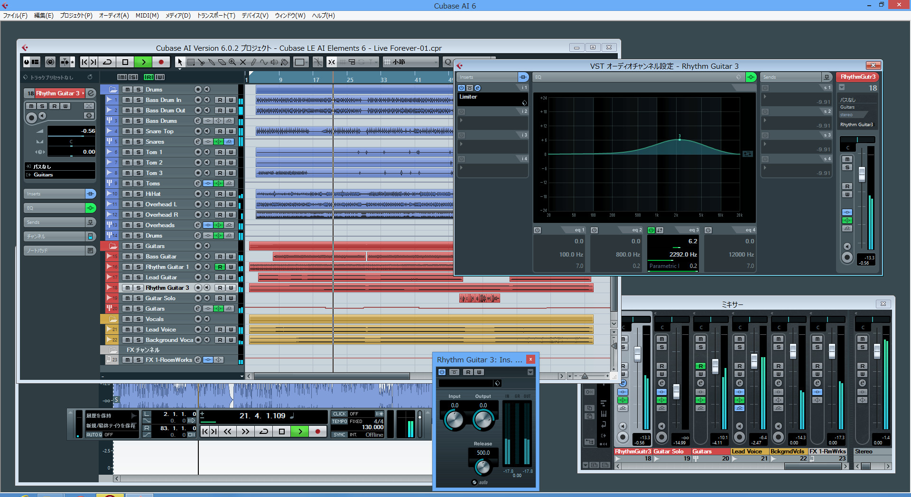
Task: Open Edit Channel Settings in Rhythm Guitar inspector
Action: (x=91, y=93)
